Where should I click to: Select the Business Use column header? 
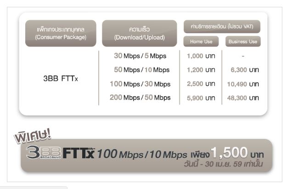(x=243, y=42)
